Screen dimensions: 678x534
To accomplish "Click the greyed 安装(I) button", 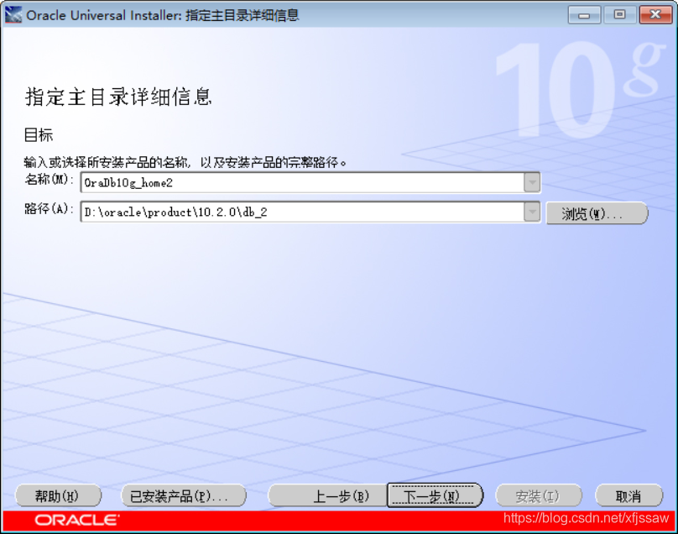I will (x=539, y=495).
